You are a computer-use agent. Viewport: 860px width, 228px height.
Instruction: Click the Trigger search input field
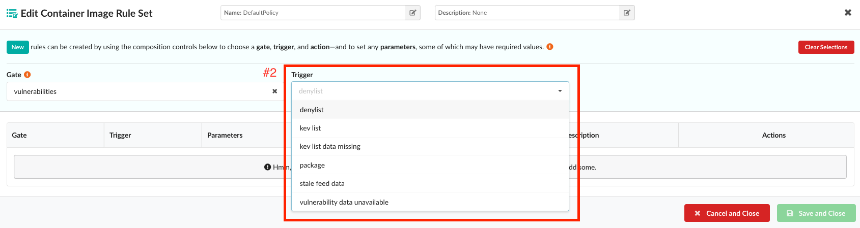pyautogui.click(x=423, y=91)
